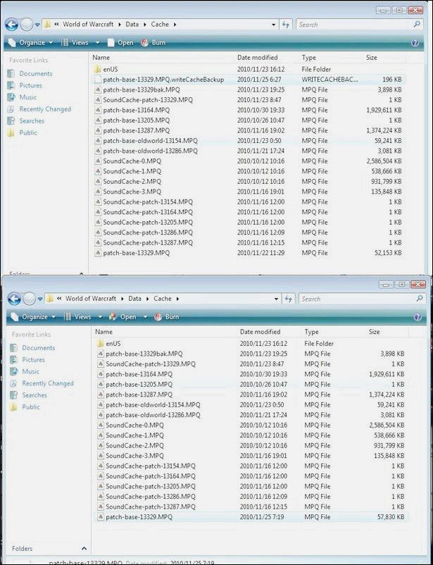This screenshot has width=433, height=565.
Task: Click Data breadcrumb in top window address bar
Action: 132,24
